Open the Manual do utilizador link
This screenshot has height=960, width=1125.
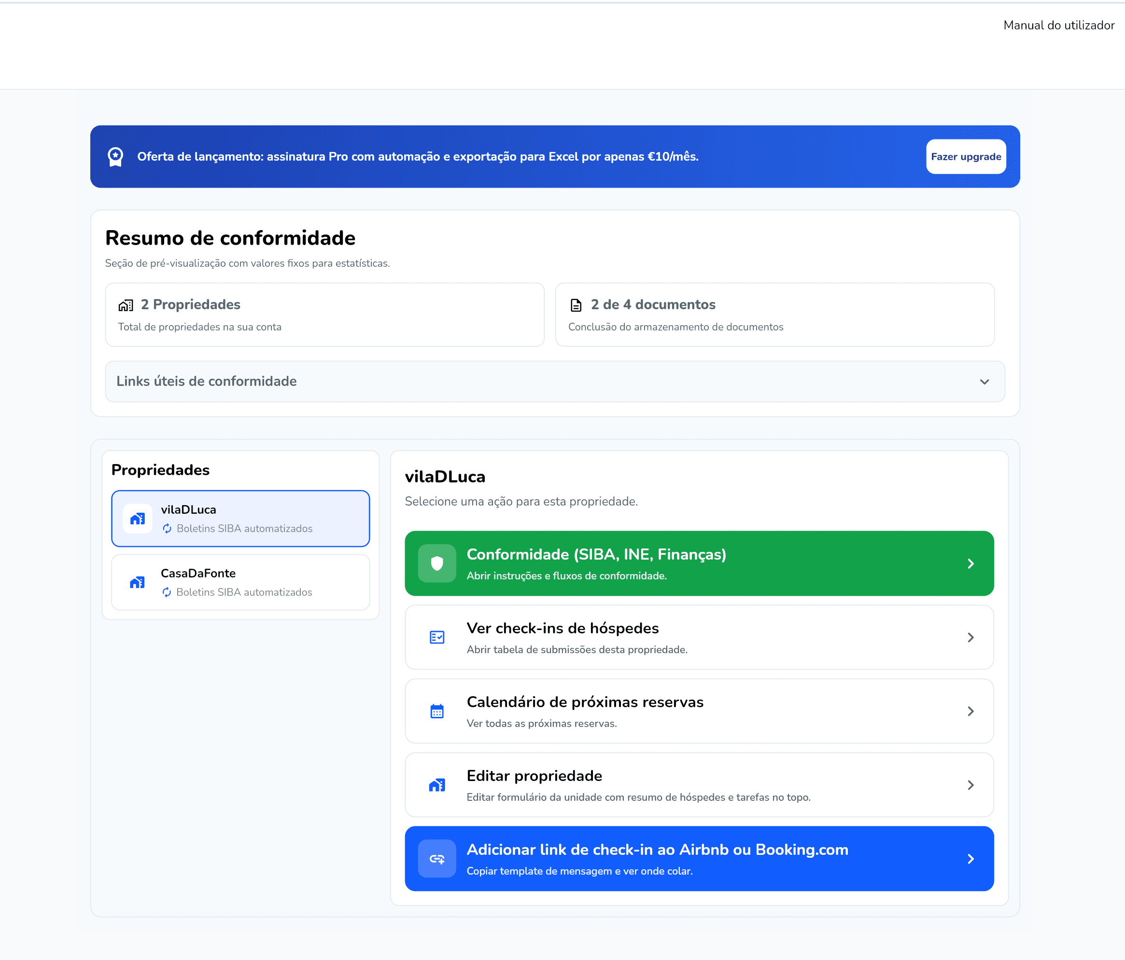click(x=1058, y=26)
